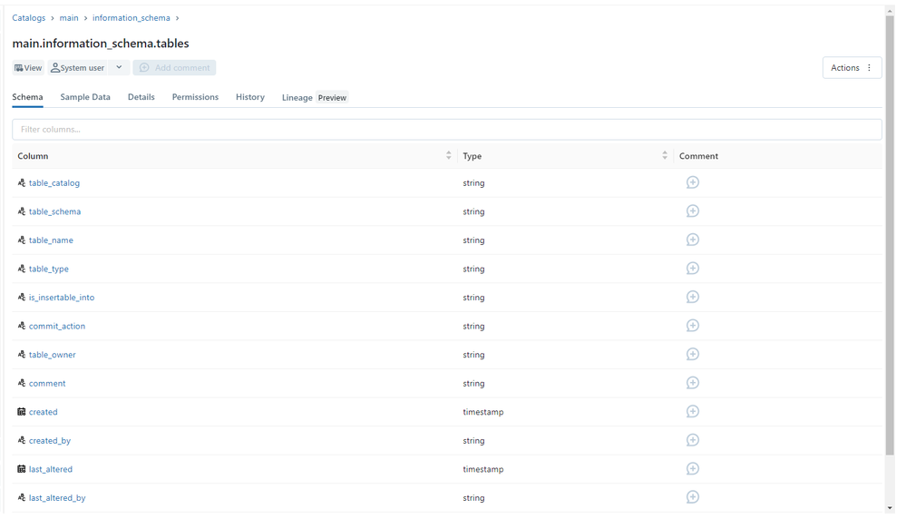Click add comment icon for created row
This screenshot has height=519, width=906.
pyautogui.click(x=692, y=411)
